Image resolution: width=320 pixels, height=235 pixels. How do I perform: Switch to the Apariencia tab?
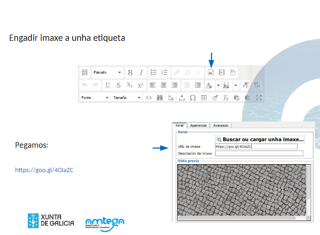198,126
